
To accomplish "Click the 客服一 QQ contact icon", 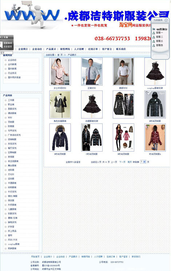I will click(x=154, y=33).
